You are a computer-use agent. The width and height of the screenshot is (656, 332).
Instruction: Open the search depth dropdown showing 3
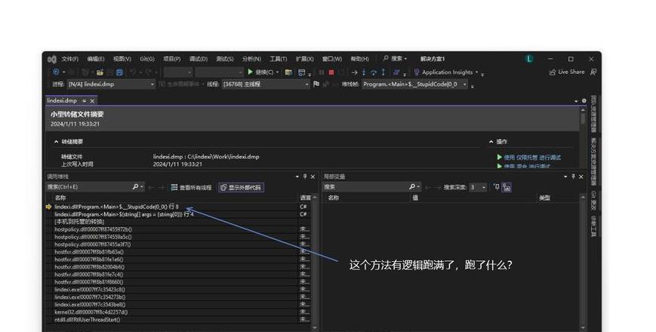(x=477, y=187)
